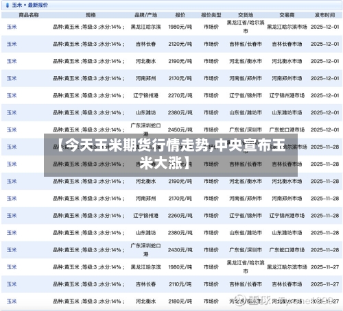Click 辽宁锦州港市场 in the 2025-12-01 row
The width and height of the screenshot is (343, 311).
click(287, 95)
